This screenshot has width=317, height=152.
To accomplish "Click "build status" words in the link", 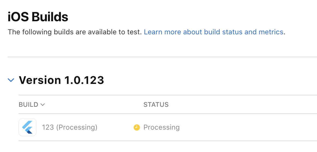I will [x=223, y=32].
